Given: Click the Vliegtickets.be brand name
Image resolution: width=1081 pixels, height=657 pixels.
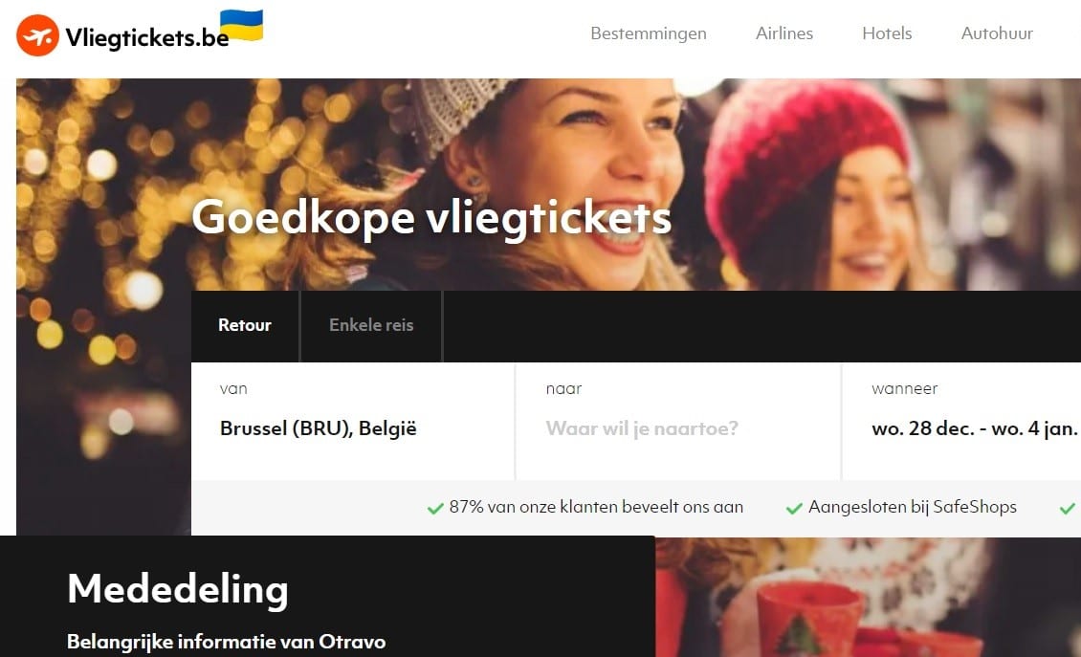Looking at the screenshot, I should point(147,37).
